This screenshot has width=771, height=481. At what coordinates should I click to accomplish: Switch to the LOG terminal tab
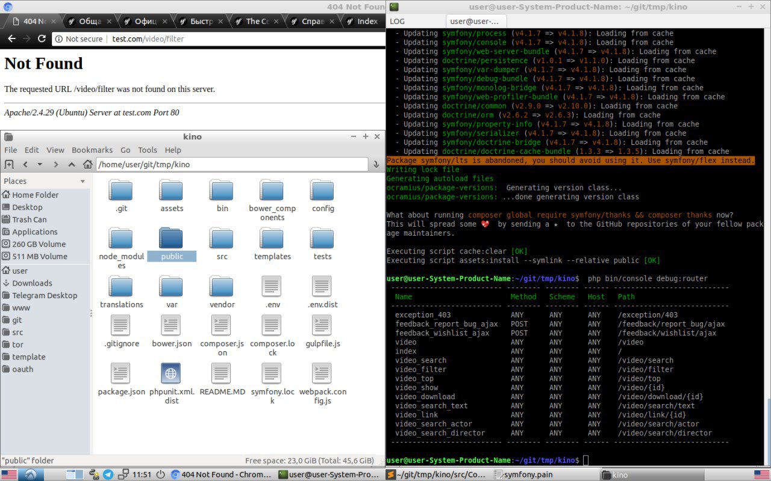click(398, 21)
